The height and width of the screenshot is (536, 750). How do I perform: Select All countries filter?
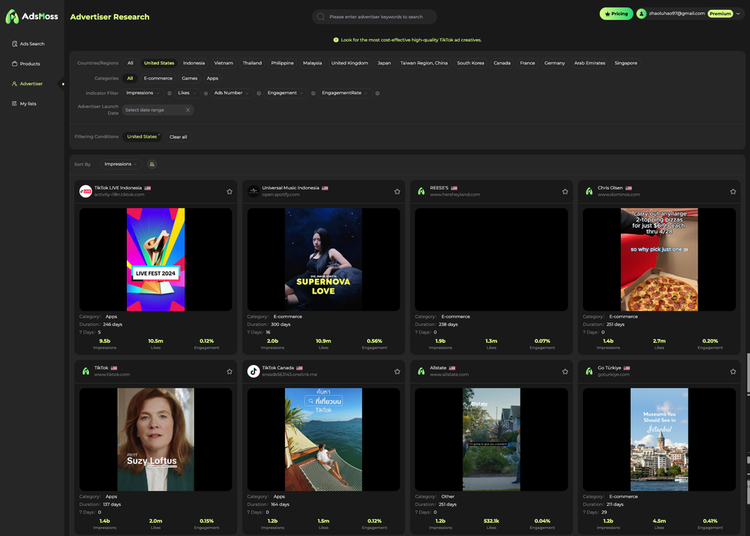click(130, 63)
